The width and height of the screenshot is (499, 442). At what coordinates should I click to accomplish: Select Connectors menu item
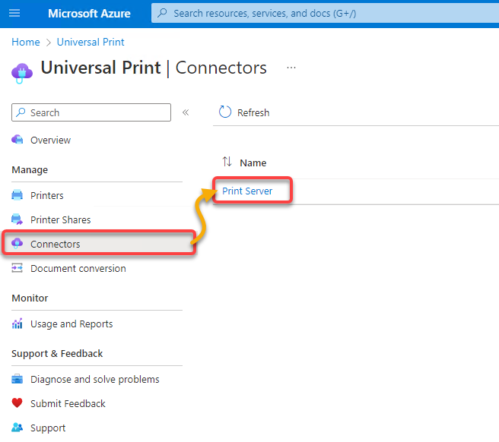[99, 244]
